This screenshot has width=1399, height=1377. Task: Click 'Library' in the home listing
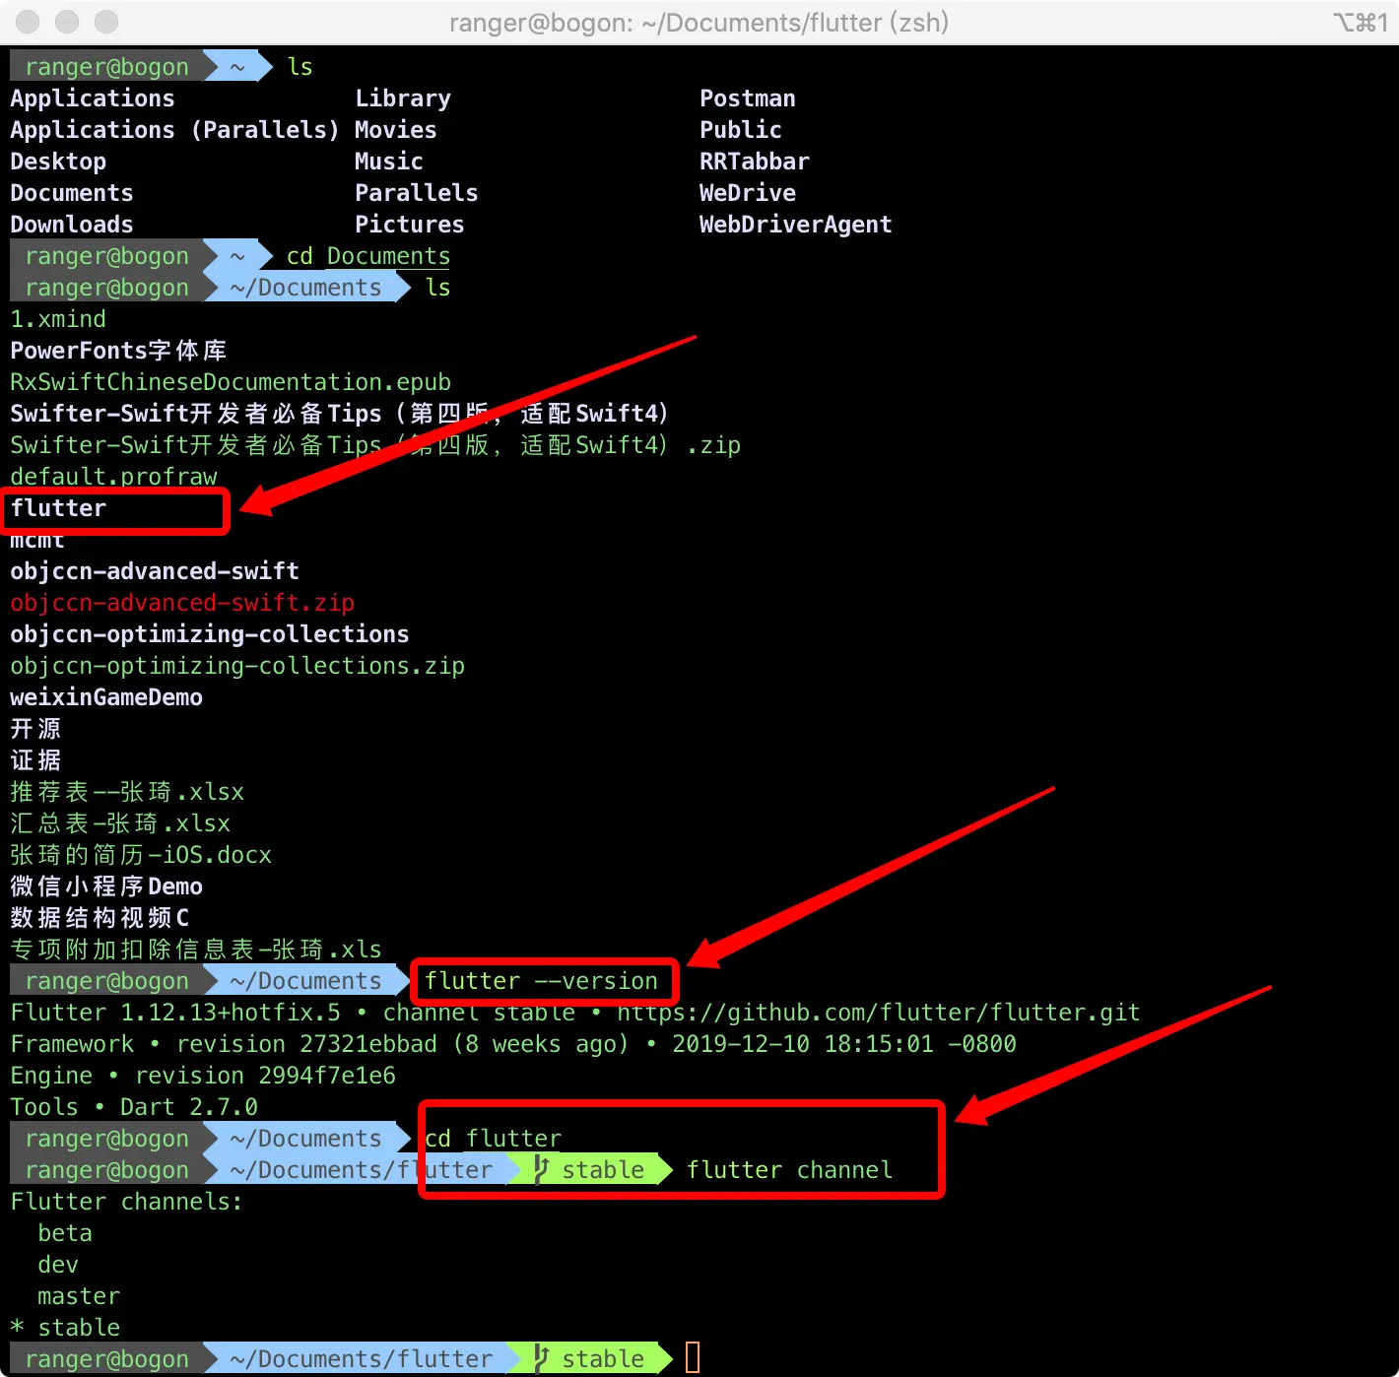403,98
